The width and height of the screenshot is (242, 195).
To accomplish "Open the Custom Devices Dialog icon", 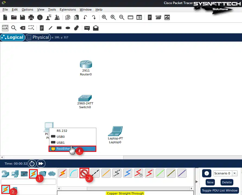I will point(139,17).
